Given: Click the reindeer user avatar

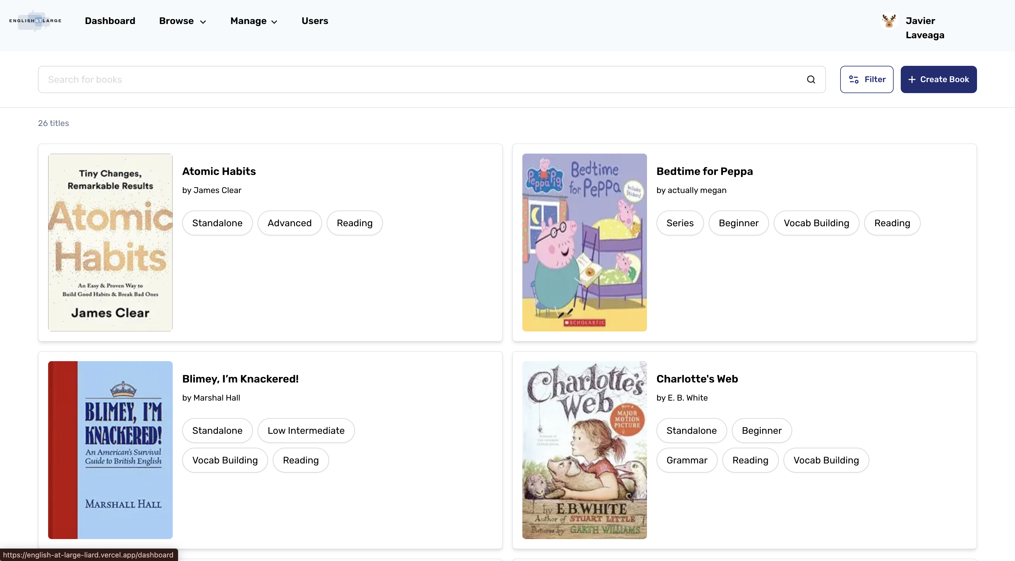Looking at the screenshot, I should (x=889, y=21).
